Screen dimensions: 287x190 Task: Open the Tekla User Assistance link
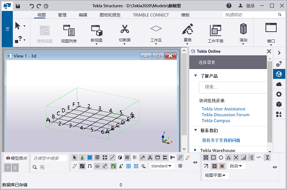tap(224, 109)
